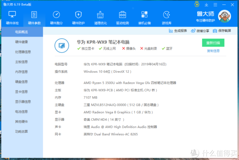The image size is (239, 160).
Task: Click the 电脑型号 row label
Action: coord(61,64)
